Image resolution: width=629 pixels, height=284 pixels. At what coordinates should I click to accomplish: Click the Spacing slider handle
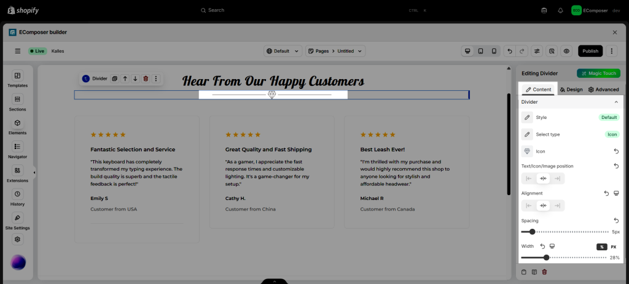click(x=532, y=232)
